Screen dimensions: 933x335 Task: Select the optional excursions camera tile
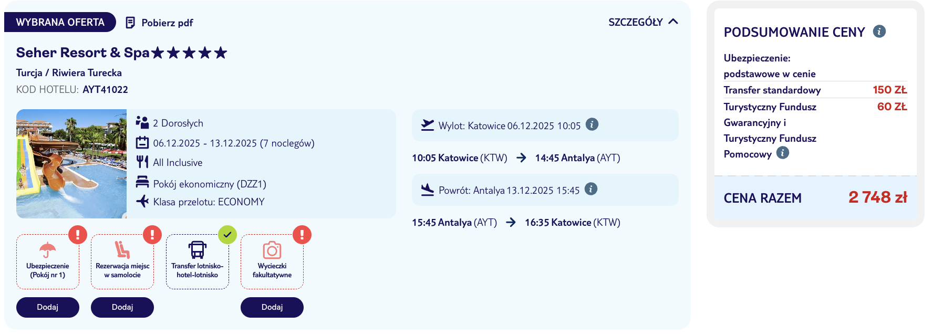pos(272,261)
